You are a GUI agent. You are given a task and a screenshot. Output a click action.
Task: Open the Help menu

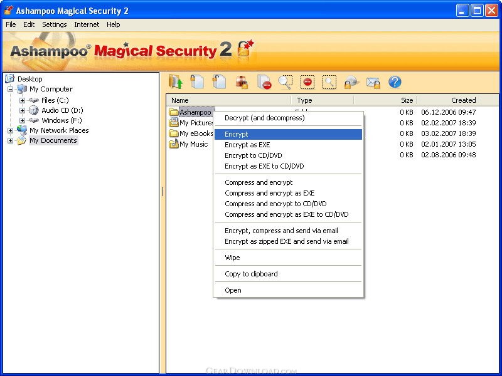point(114,24)
